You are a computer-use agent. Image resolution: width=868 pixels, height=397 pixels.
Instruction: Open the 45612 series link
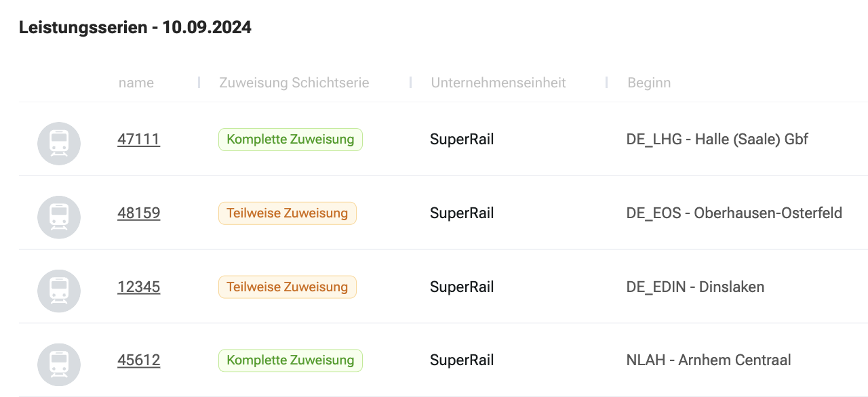138,360
